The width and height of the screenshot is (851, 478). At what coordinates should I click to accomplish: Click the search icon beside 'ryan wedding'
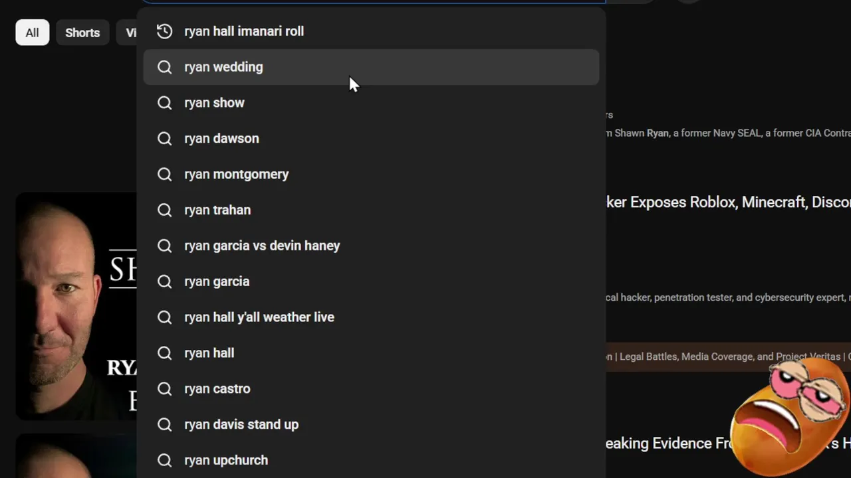[x=164, y=67]
